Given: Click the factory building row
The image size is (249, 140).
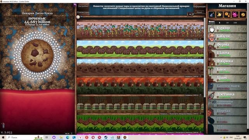Looking at the screenshot, I should pyautogui.click(x=140, y=86).
